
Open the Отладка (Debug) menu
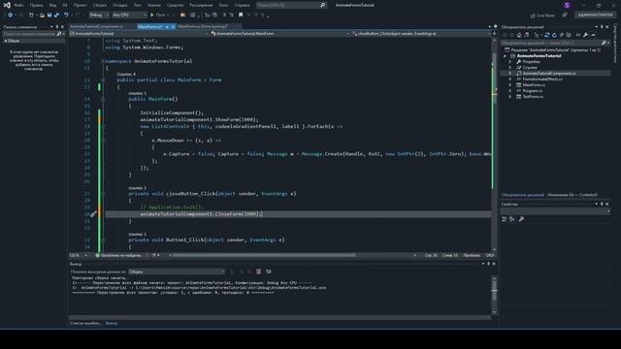tap(120, 5)
